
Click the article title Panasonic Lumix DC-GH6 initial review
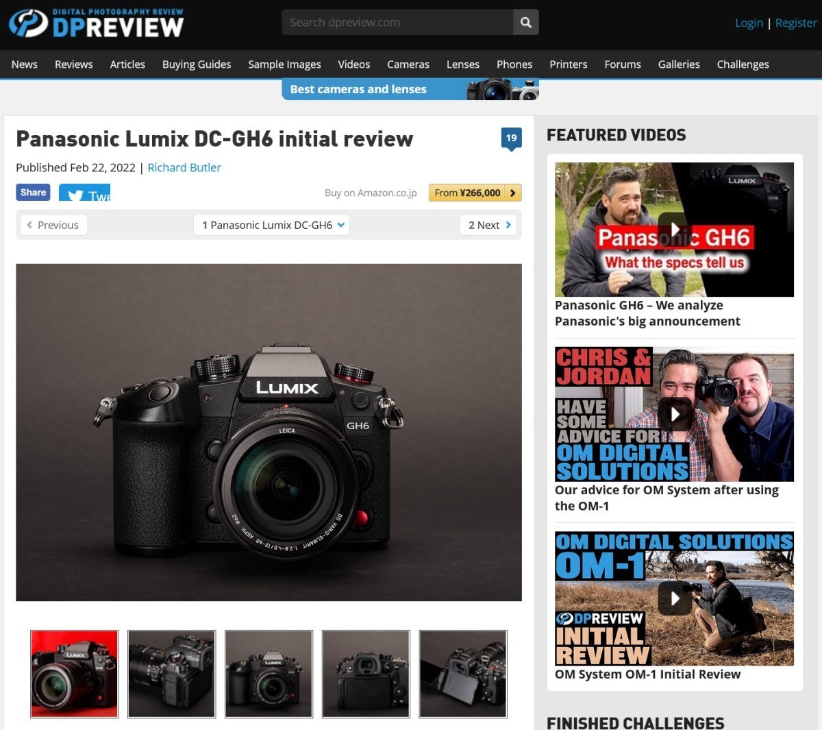click(214, 139)
